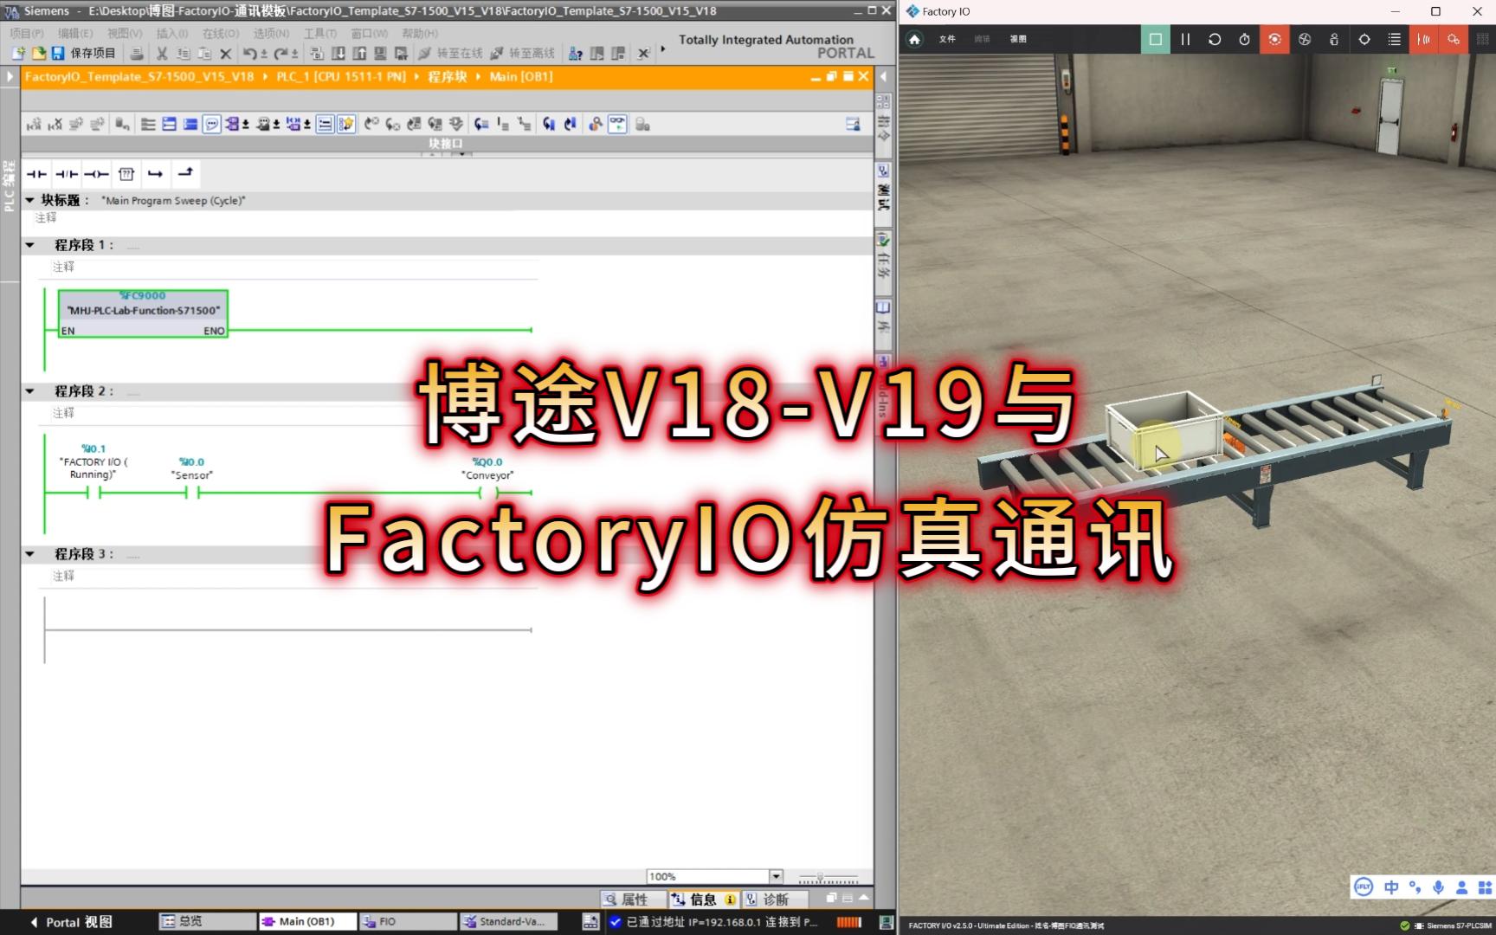Collapse the right task card panel arrow
Image resolution: width=1496 pixels, height=935 pixels.
click(884, 77)
